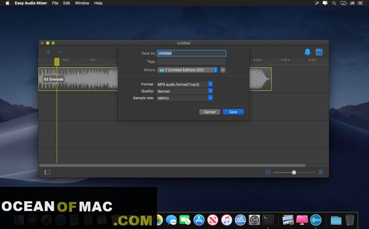Adjust the timeline zoom slider knob

[294, 172]
